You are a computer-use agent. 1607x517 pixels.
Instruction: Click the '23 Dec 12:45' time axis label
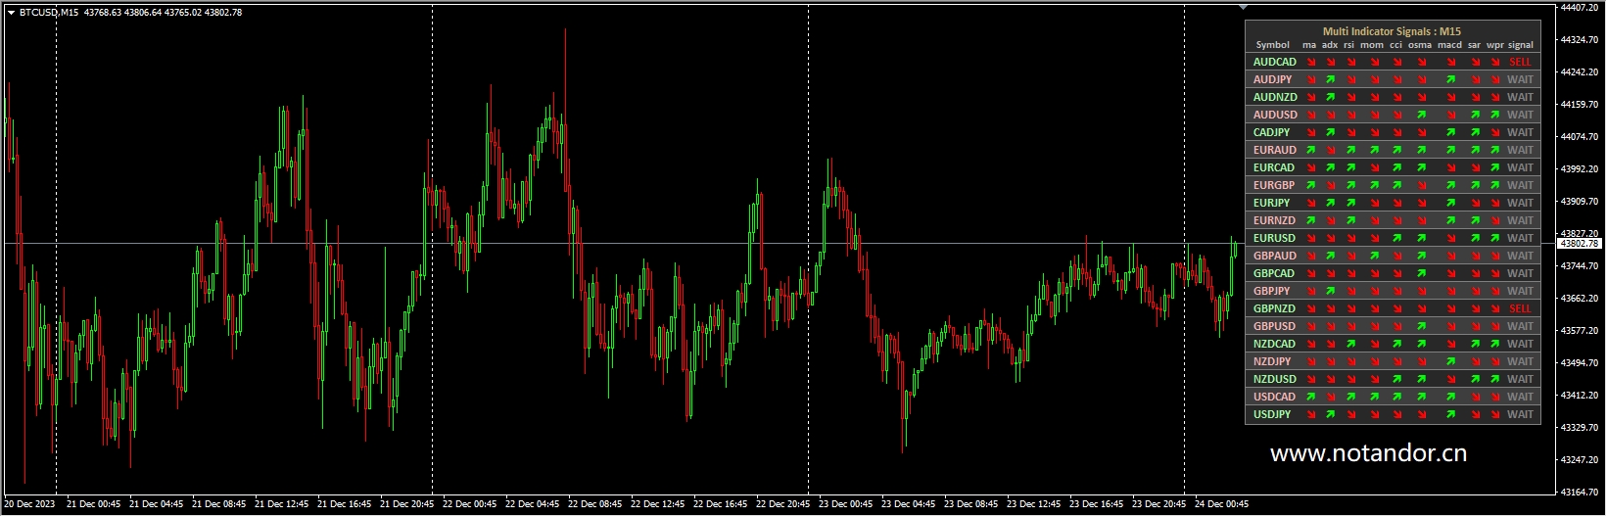[1034, 505]
